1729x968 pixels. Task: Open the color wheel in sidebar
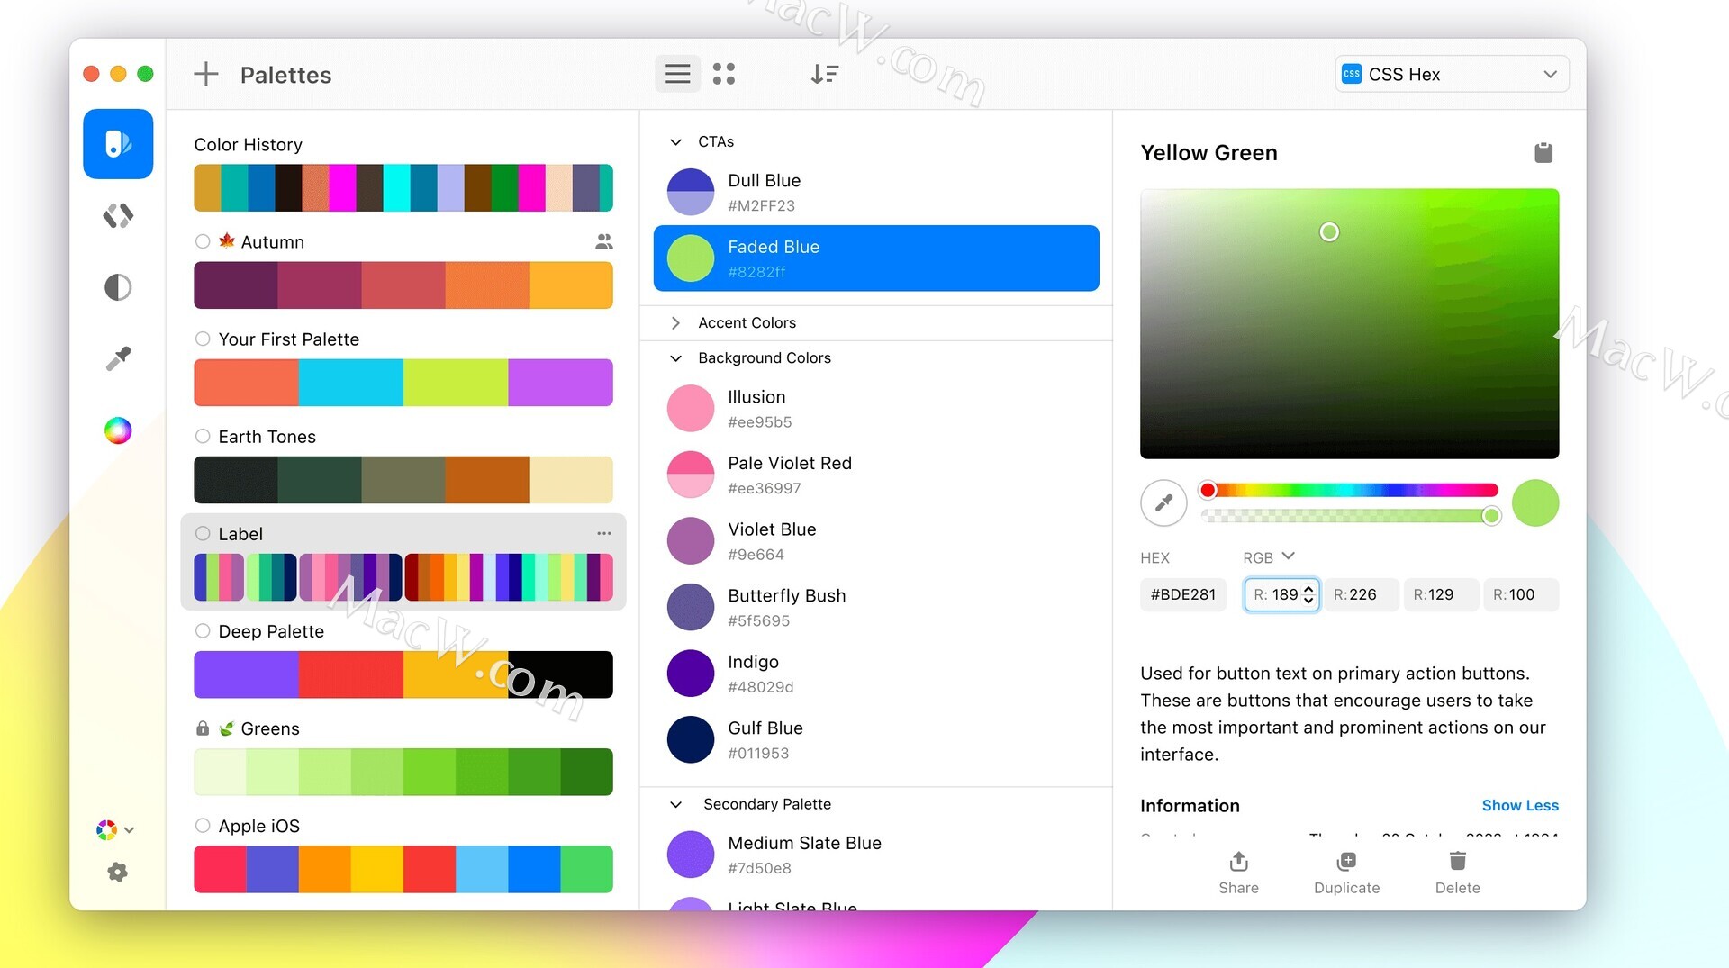[118, 430]
